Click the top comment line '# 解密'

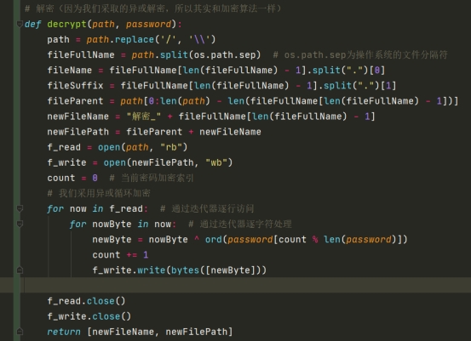pyautogui.click(x=153, y=9)
